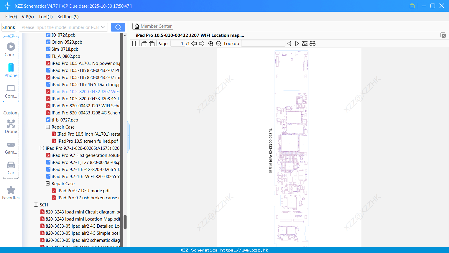
Task: Open the Tool(T) menu
Action: [46, 17]
